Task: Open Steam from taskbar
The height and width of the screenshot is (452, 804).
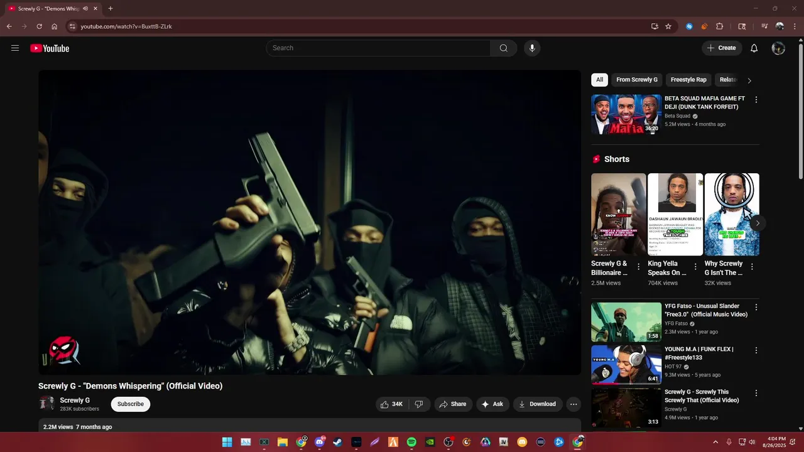Action: 338,442
